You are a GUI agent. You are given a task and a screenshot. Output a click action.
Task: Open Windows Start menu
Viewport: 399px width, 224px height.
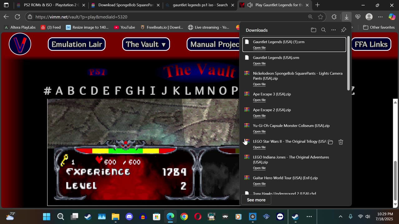[x=46, y=217]
